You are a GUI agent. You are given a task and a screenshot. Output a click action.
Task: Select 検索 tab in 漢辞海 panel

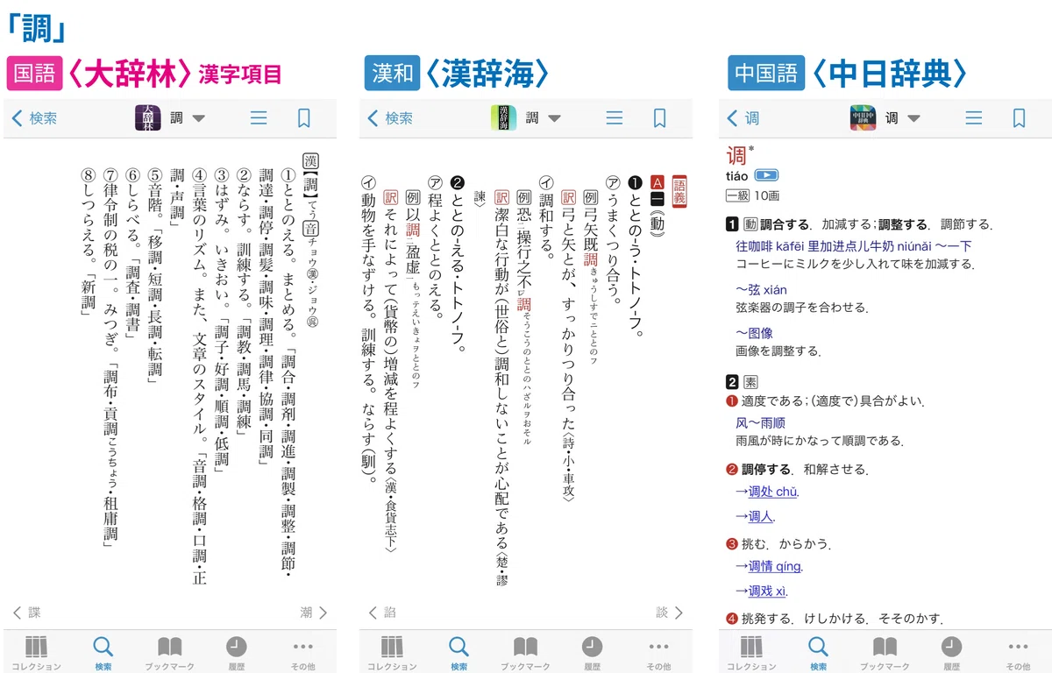[458, 653]
